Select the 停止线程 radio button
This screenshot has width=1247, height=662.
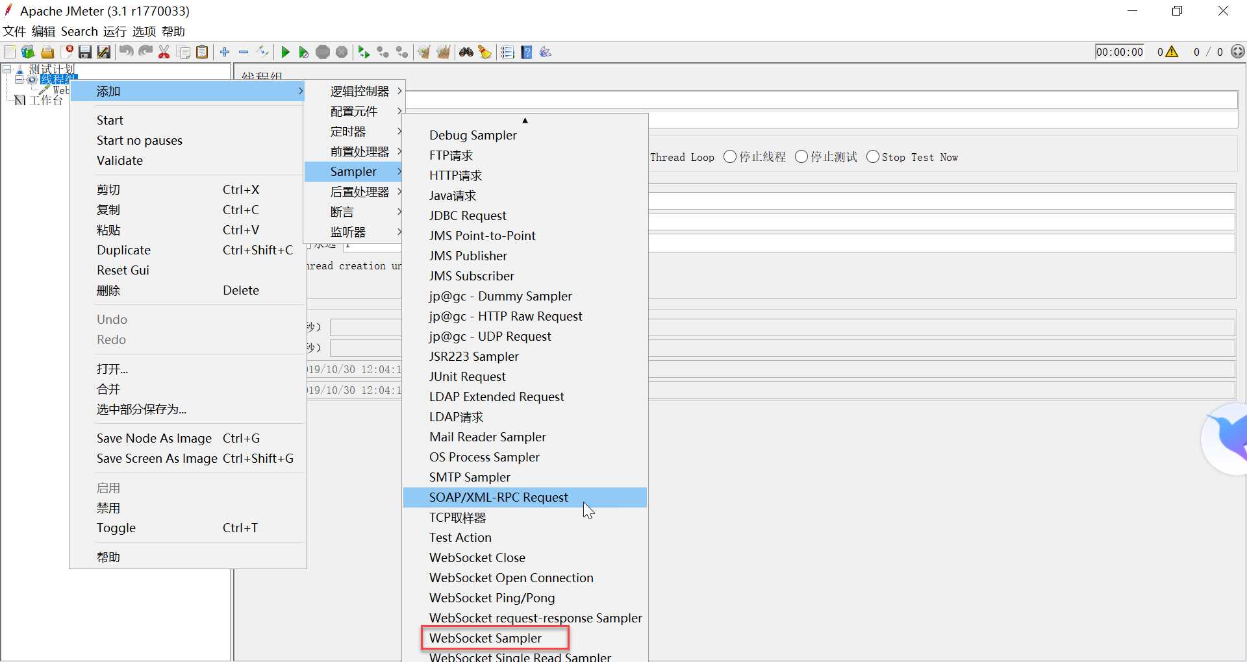730,157
